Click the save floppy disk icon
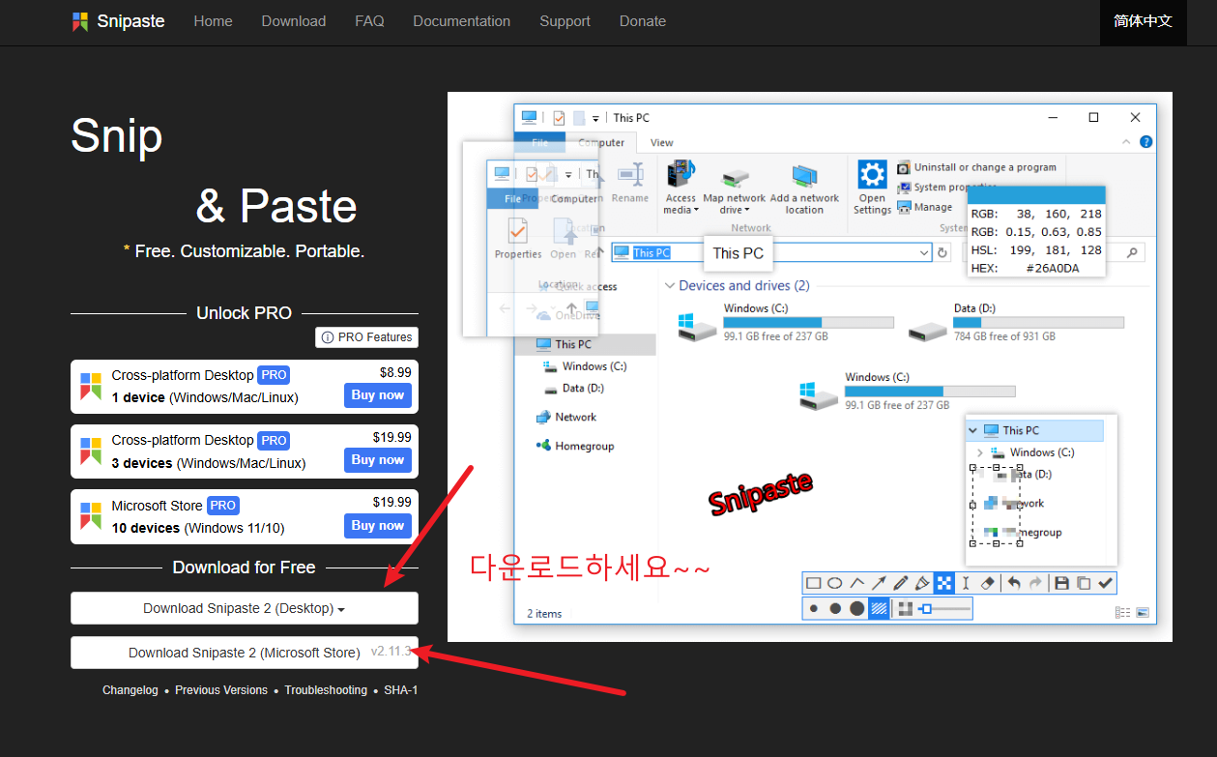 pos(1061,583)
